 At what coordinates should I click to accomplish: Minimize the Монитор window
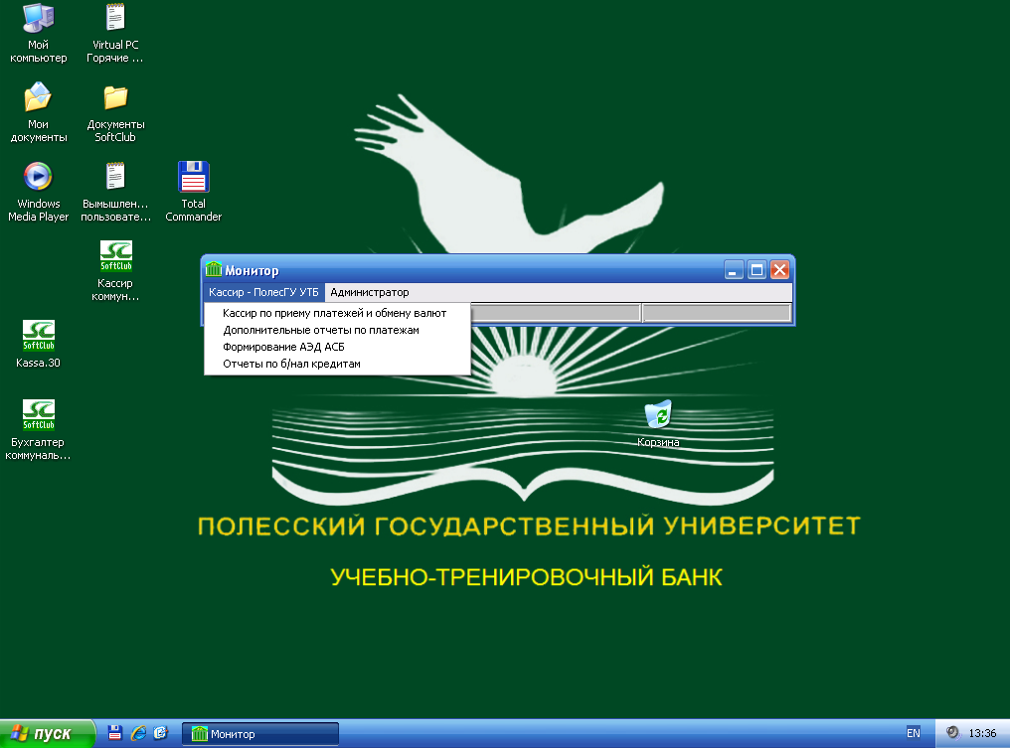coord(734,270)
